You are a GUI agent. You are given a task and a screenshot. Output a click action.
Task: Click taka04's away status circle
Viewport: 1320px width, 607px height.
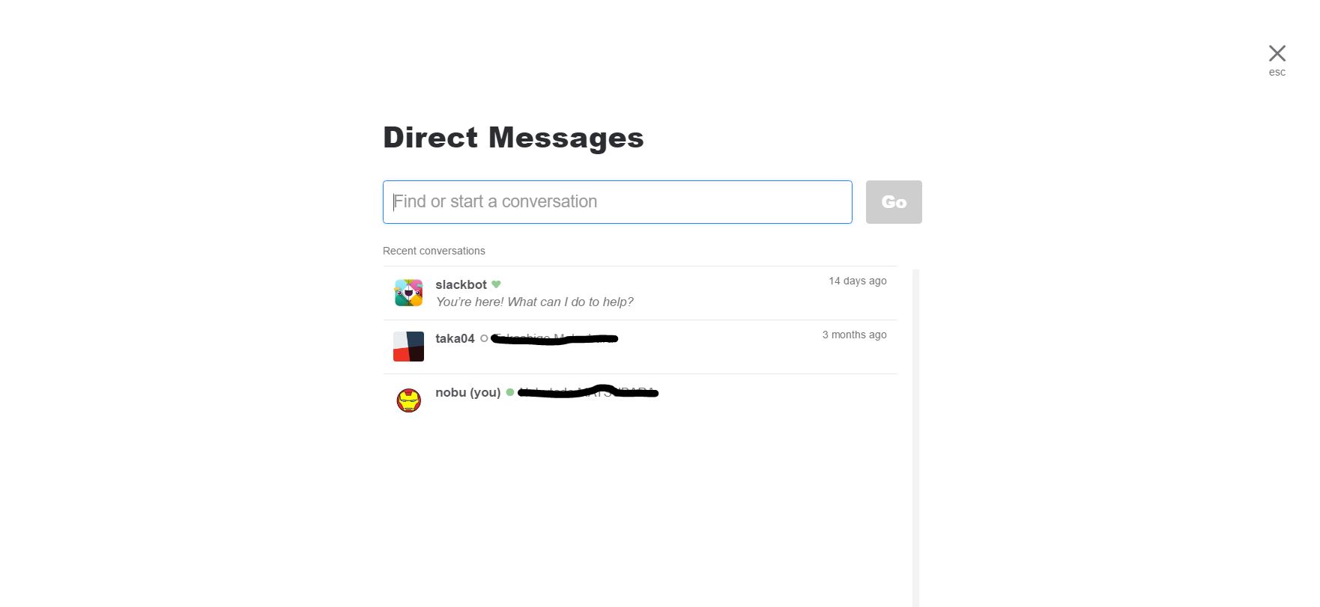point(484,338)
